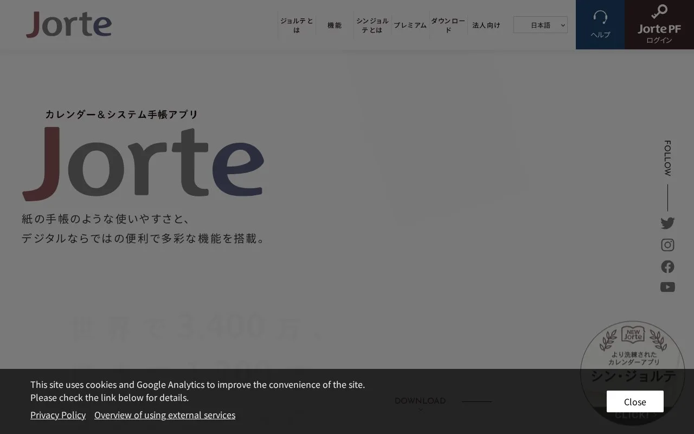The width and height of the screenshot is (694, 434).
Task: Open the シンジョルテとは menu item
Action: 372,25
